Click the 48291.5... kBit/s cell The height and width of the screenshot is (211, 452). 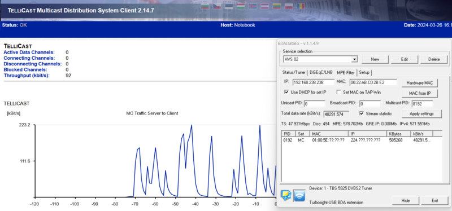(x=422, y=140)
